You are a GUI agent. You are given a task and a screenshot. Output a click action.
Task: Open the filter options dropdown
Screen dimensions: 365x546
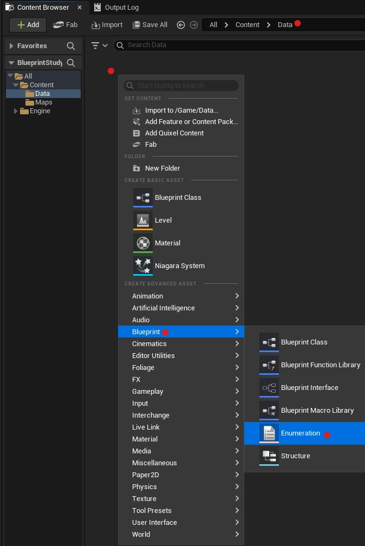point(99,45)
